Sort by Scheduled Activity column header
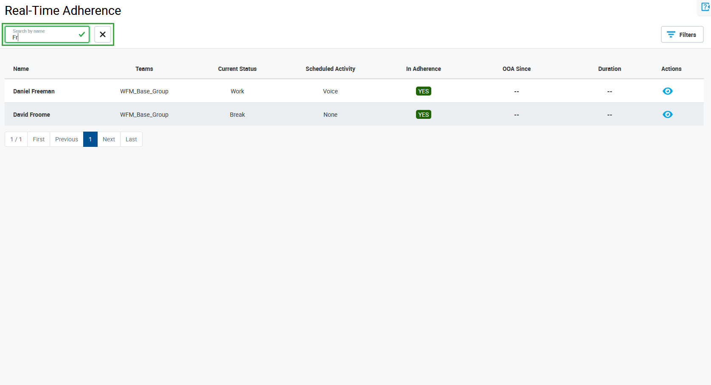 [330, 69]
